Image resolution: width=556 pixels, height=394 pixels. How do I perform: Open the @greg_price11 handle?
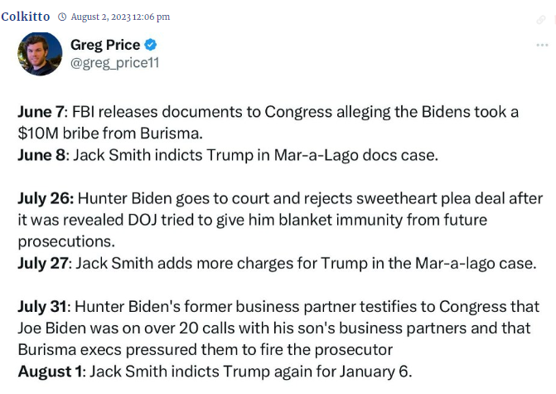[x=114, y=62]
